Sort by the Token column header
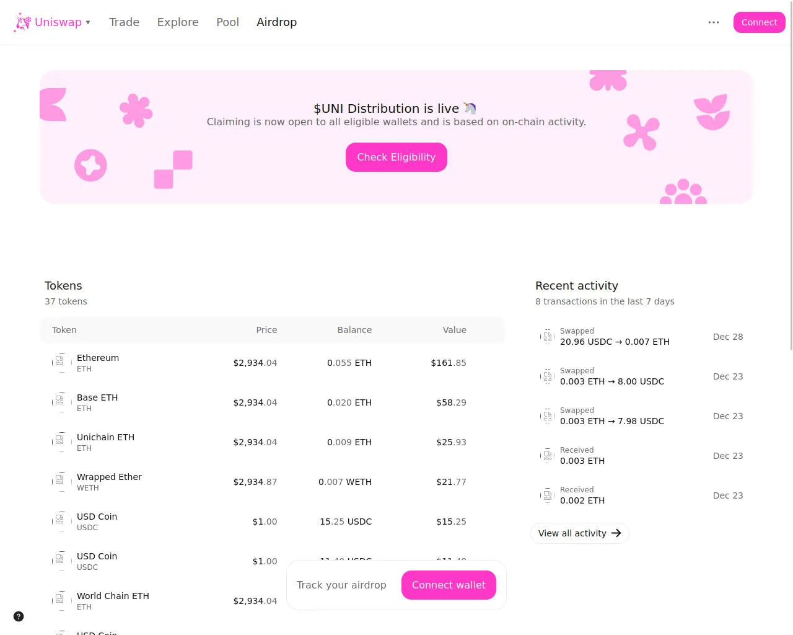 coord(64,330)
